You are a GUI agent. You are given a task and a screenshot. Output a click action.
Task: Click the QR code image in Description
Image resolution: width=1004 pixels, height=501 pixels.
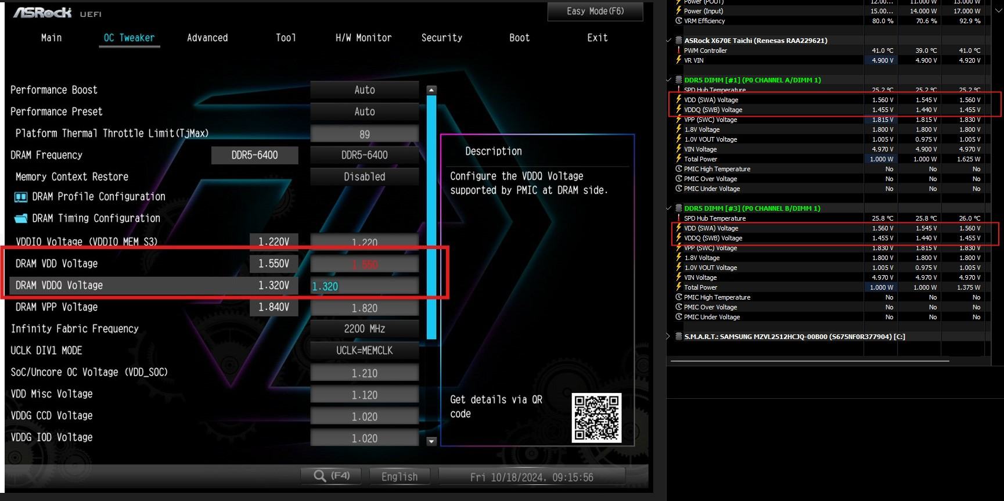pyautogui.click(x=596, y=418)
